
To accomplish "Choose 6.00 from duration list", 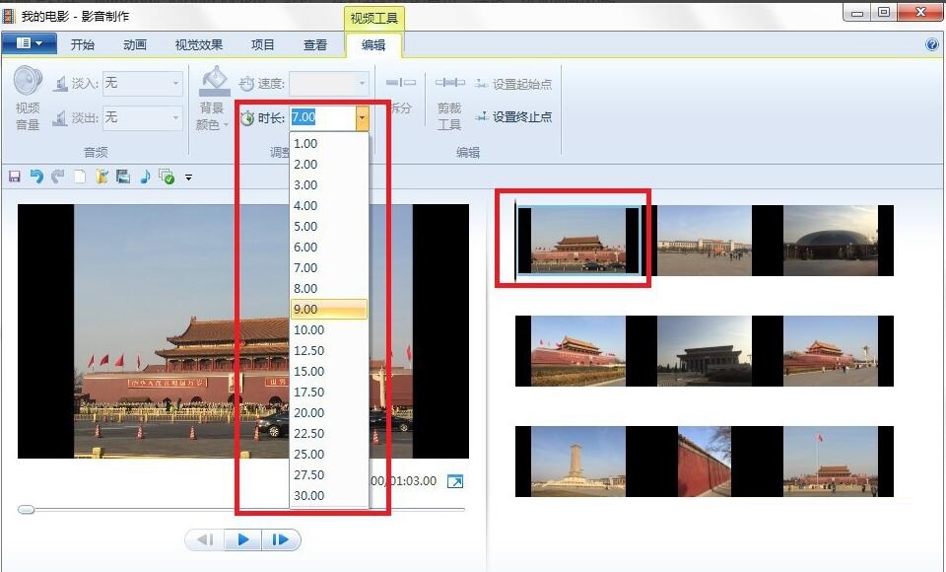I will tap(329, 247).
